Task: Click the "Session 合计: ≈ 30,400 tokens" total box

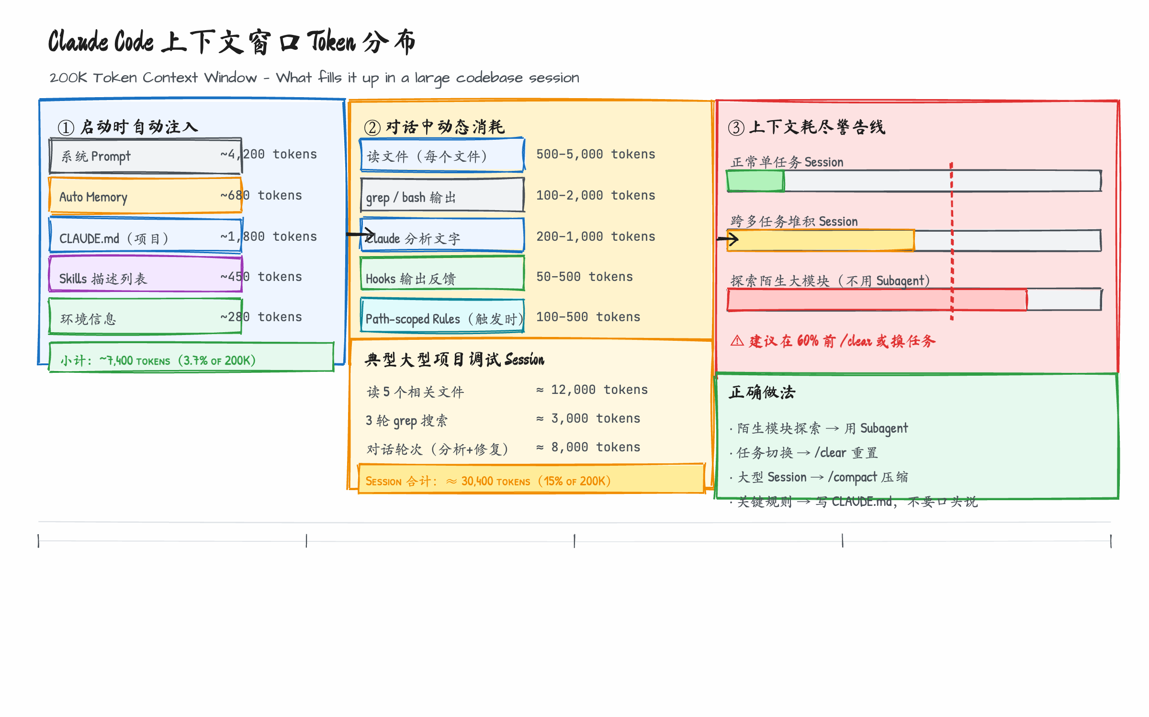Action: coord(531,479)
